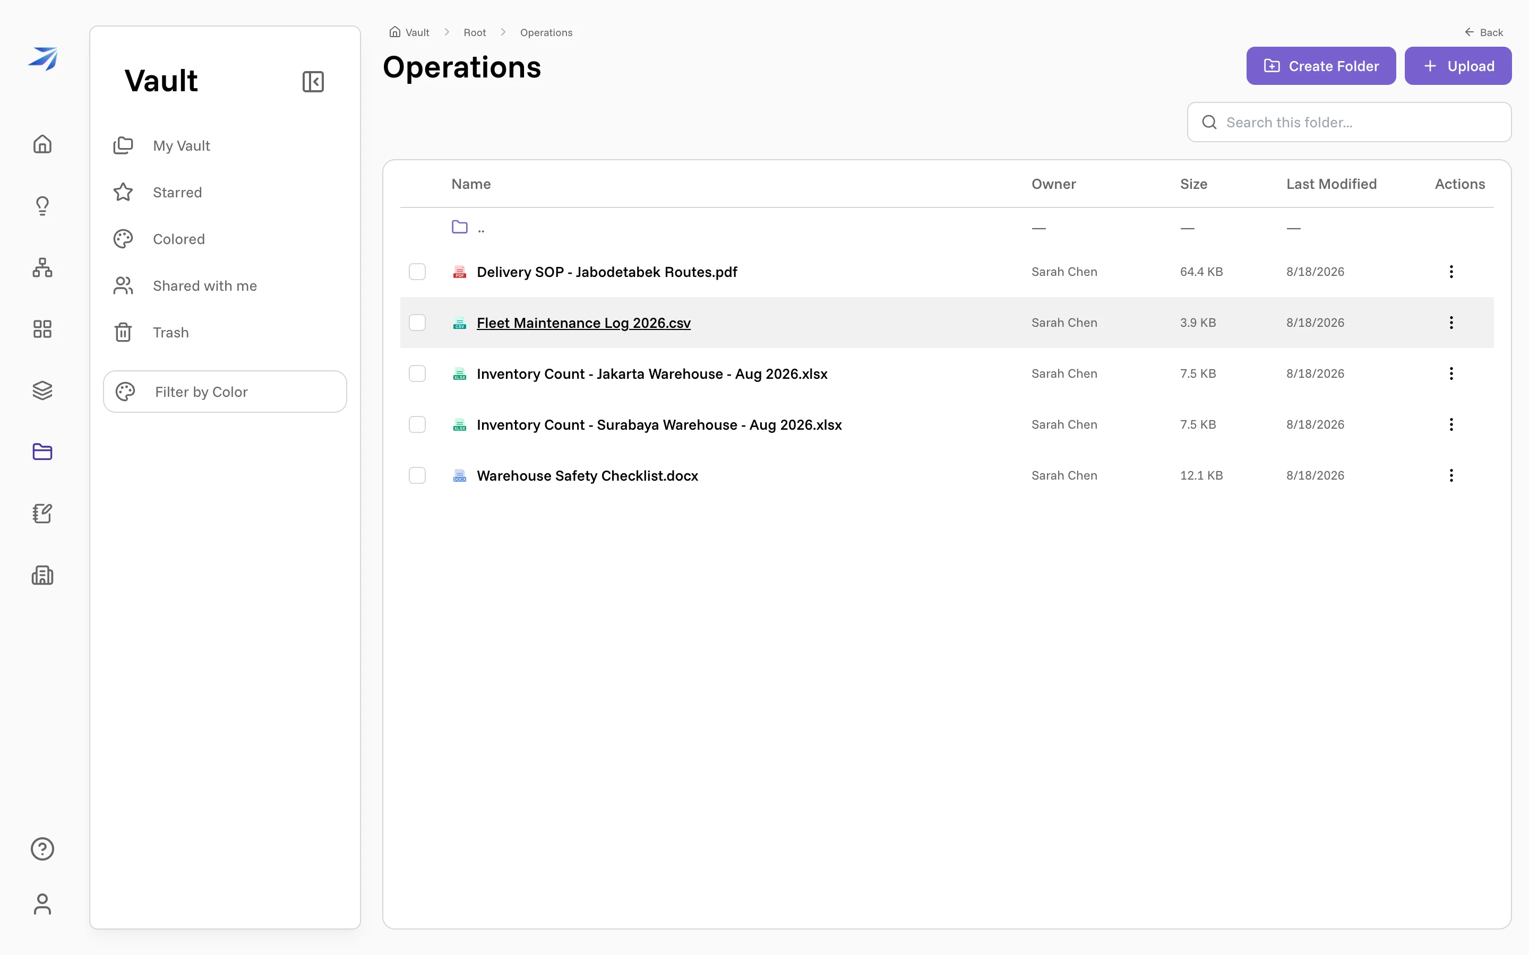Viewport: 1529px width, 955px height.
Task: Tick checkbox for Surabaya Warehouse inventory
Action: (417, 424)
